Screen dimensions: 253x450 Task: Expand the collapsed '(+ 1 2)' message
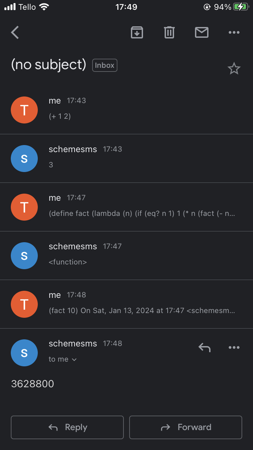pyautogui.click(x=135, y=110)
